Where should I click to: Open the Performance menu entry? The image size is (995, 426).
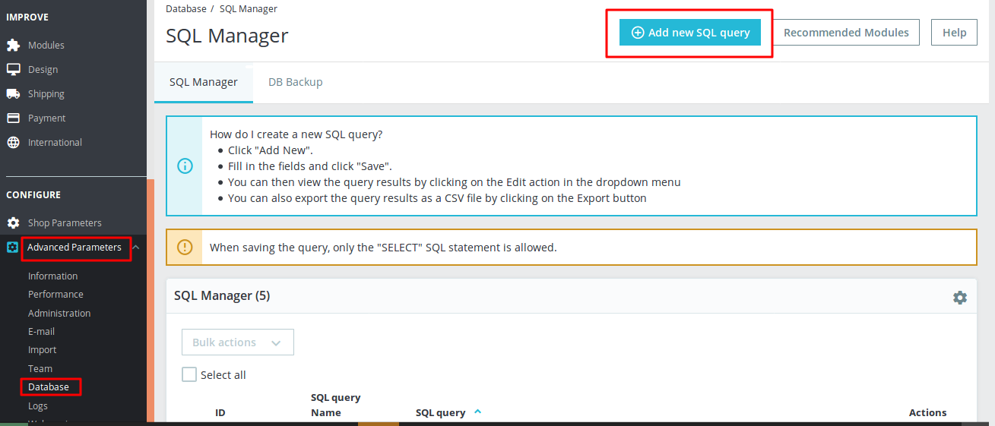click(55, 294)
